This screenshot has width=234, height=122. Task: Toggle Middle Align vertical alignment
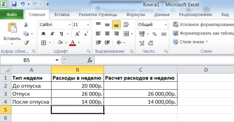(107, 25)
